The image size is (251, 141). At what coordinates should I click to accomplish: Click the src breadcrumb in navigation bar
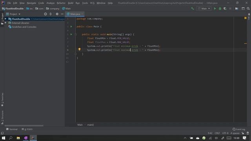pos(29,9)
